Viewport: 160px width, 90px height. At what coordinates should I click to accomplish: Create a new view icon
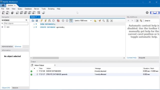(x=25, y=13)
